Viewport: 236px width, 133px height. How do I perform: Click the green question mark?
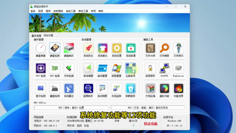[x=133, y=126]
